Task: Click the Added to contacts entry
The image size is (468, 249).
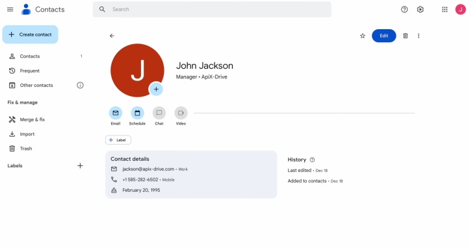Action: 315,181
